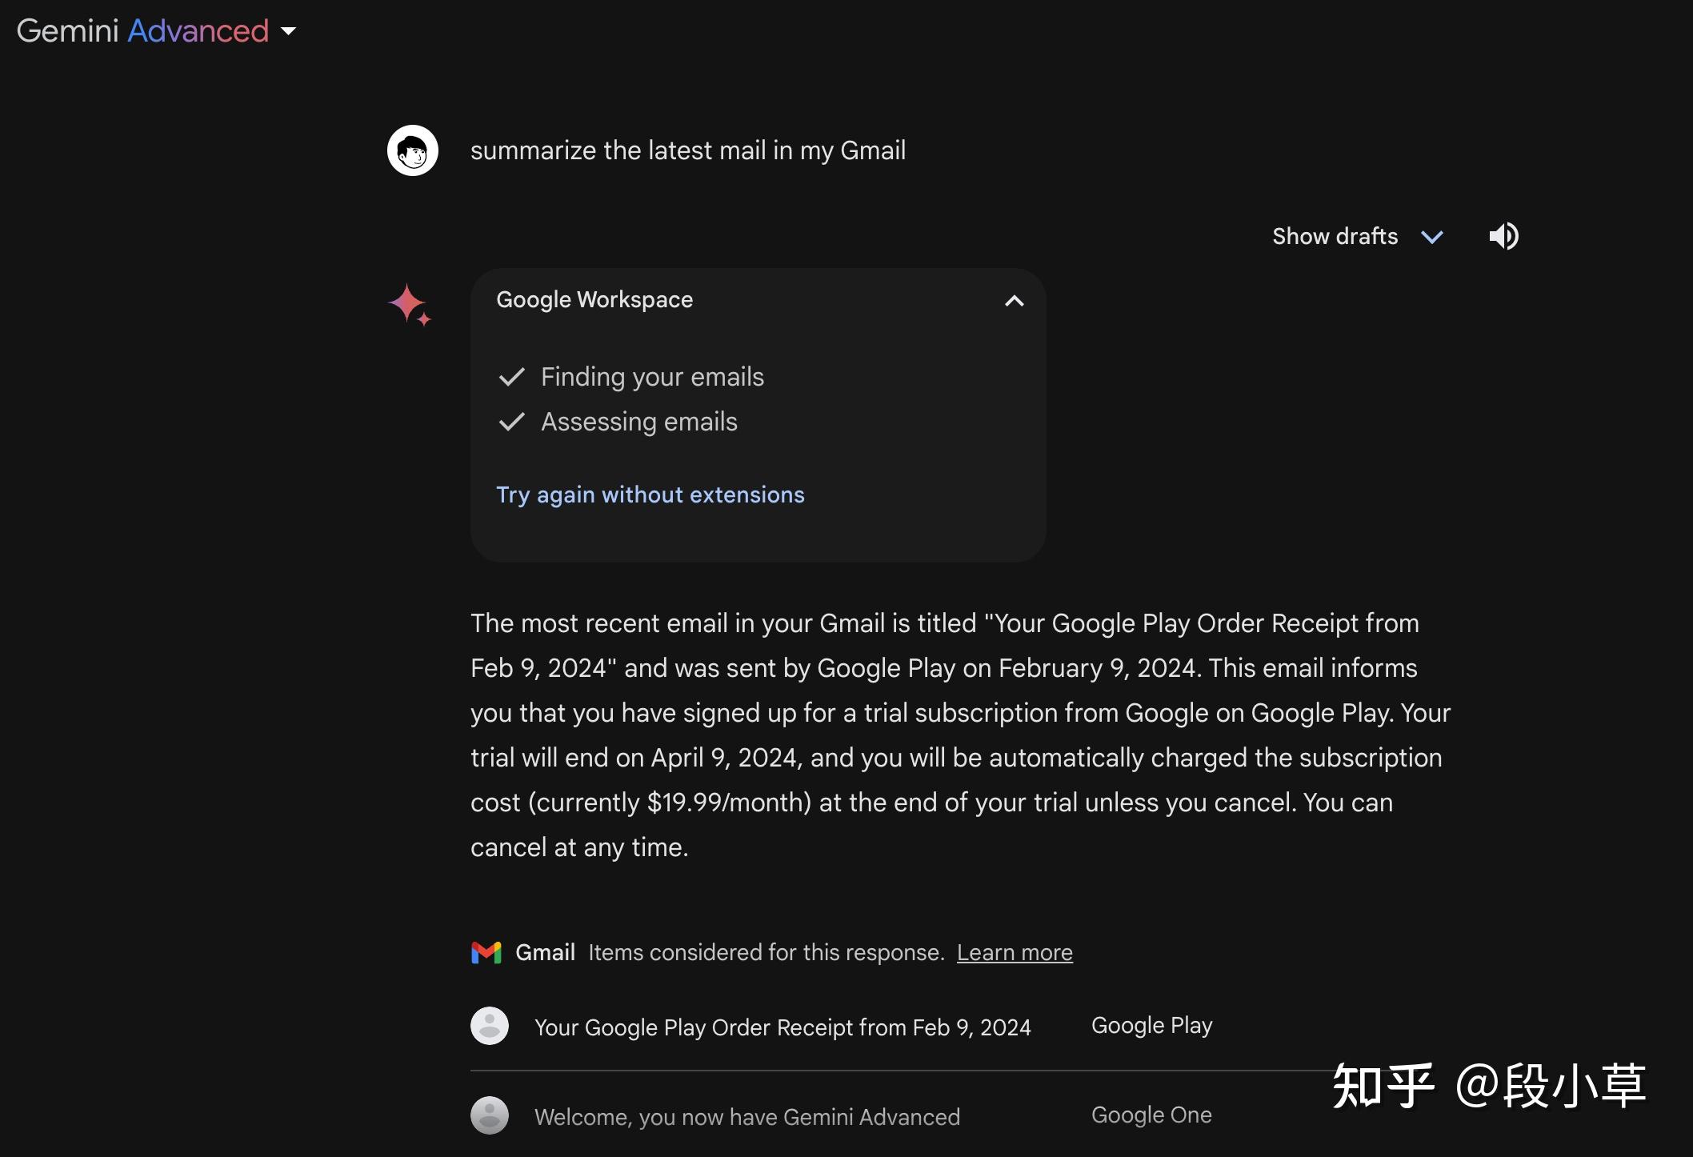Open Welcome Gemini Advanced email item
This screenshot has height=1157, width=1693.
click(x=746, y=1117)
